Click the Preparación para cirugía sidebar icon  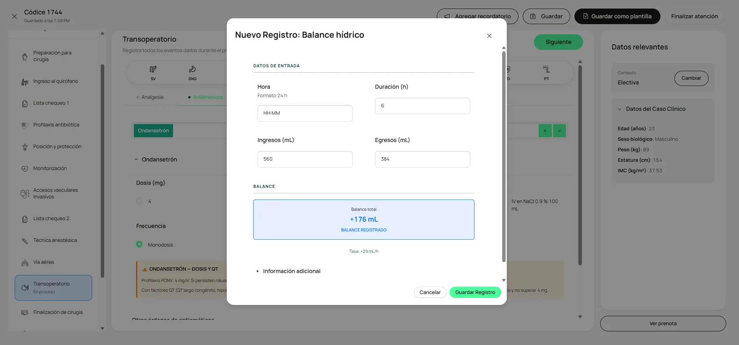tap(25, 57)
